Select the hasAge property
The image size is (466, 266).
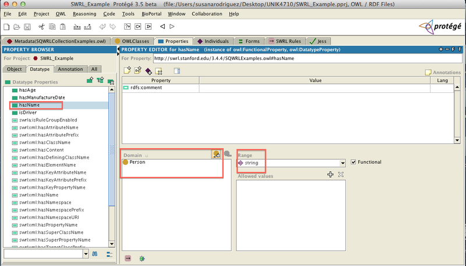[27, 90]
